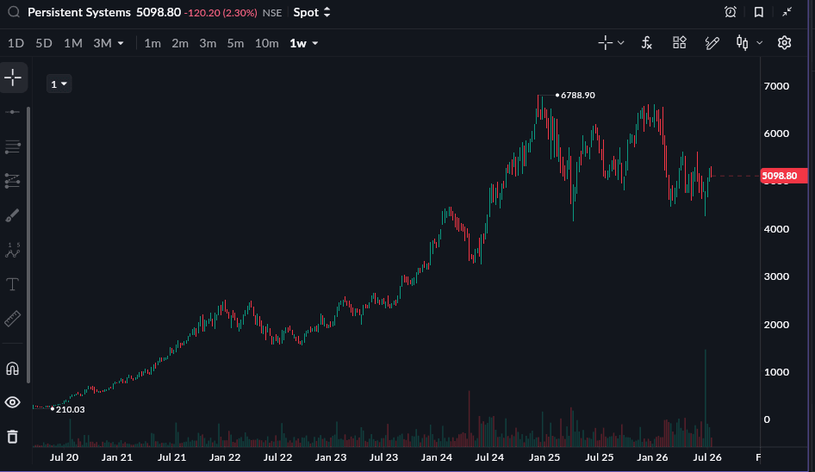The height and width of the screenshot is (472, 815).
Task: Click the 5098.80 current price label
Action: point(784,176)
